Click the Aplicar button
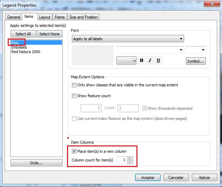 click(x=204, y=178)
